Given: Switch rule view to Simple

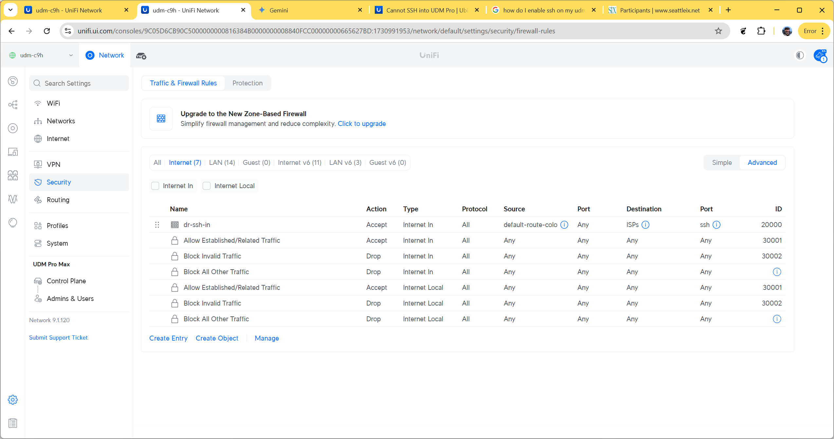Looking at the screenshot, I should tap(722, 163).
